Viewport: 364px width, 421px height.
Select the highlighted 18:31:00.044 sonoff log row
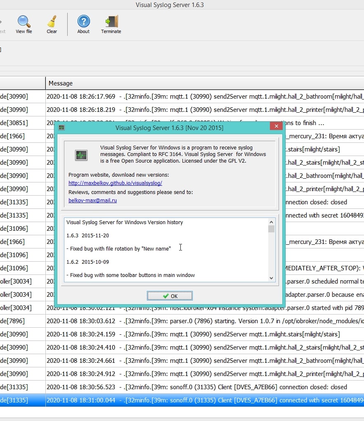click(182, 400)
